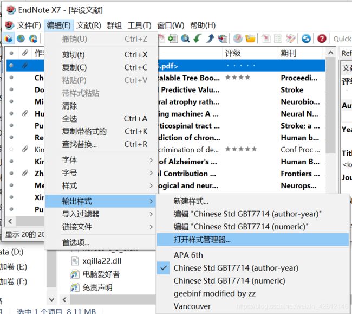Set rating stars for Conf Proc row
This screenshot has width=352, height=314.
point(241,149)
